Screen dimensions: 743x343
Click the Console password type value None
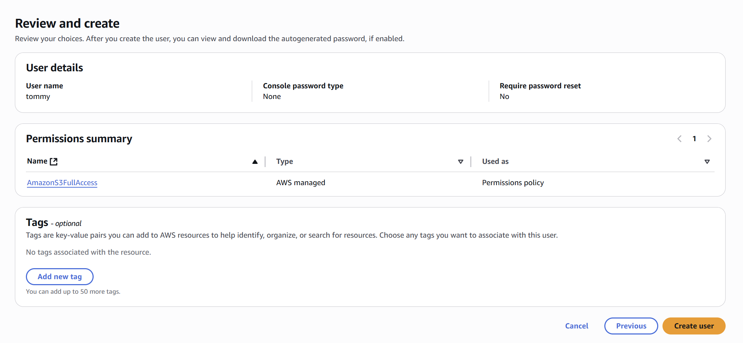(x=272, y=96)
